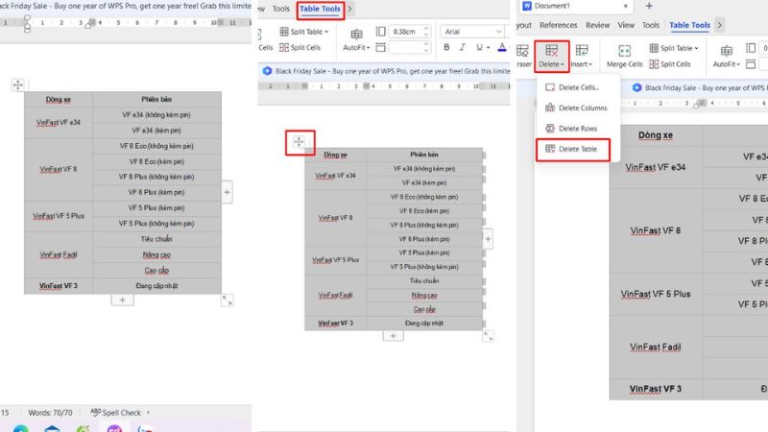Open the Review tab

(x=597, y=25)
